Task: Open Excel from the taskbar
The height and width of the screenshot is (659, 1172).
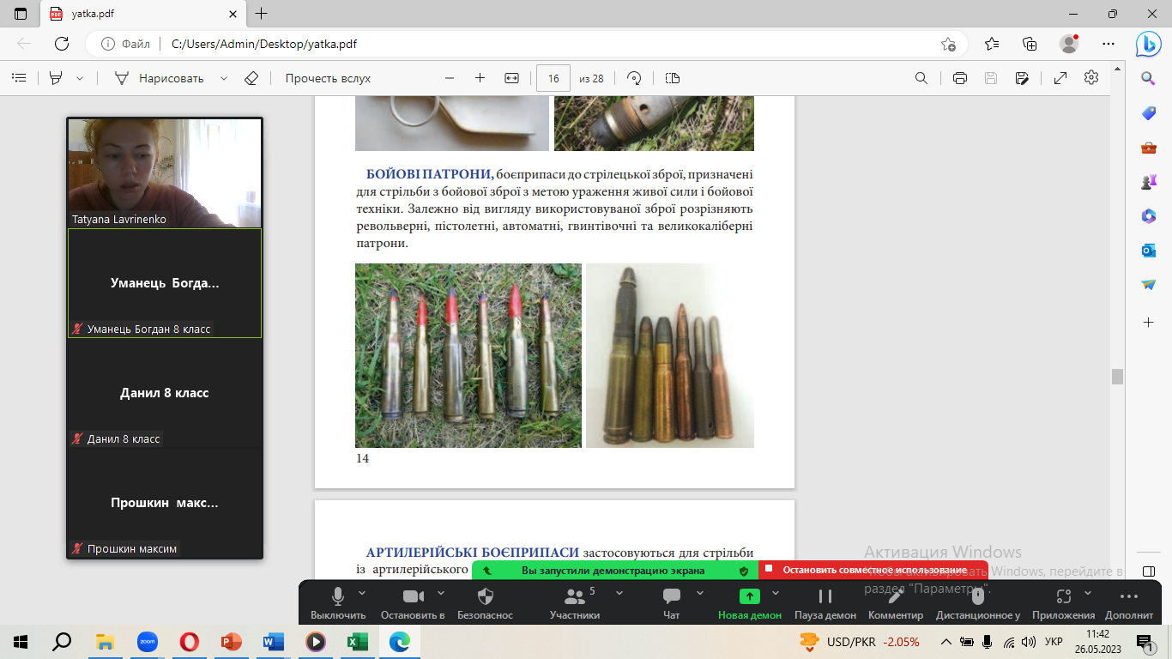Action: click(x=357, y=641)
